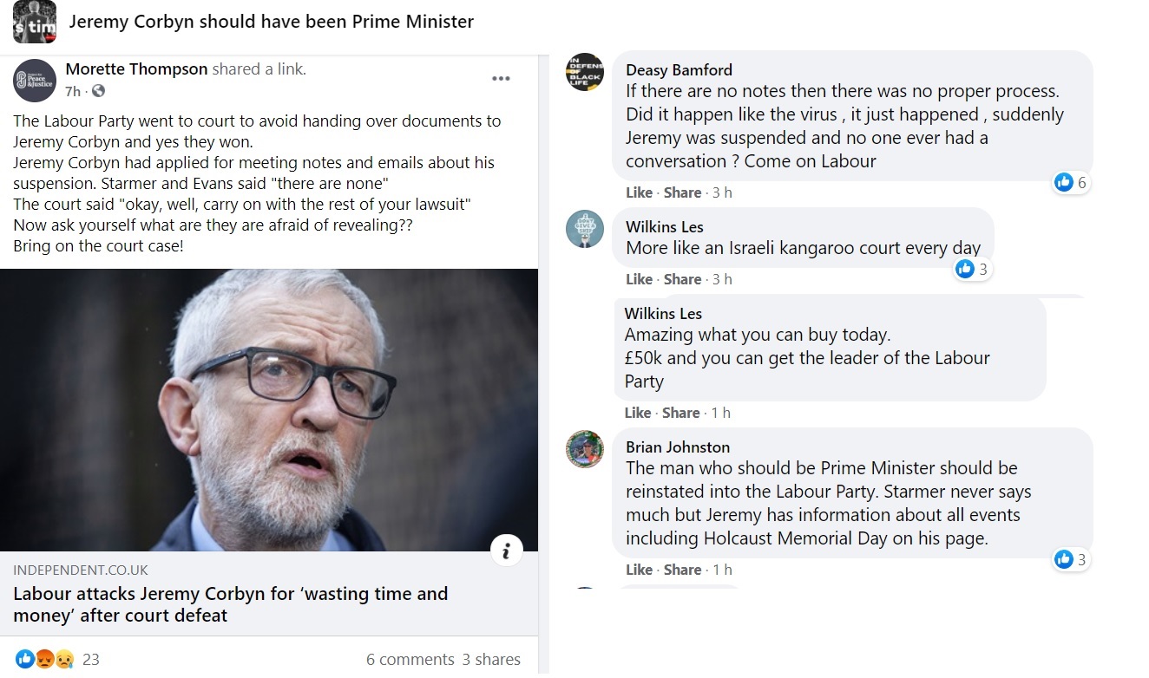Expand the 6 comments list
Screen dimensions: 1149x678
(x=410, y=660)
